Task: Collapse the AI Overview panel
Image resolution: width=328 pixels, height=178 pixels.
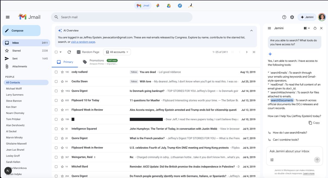Action: [251, 31]
